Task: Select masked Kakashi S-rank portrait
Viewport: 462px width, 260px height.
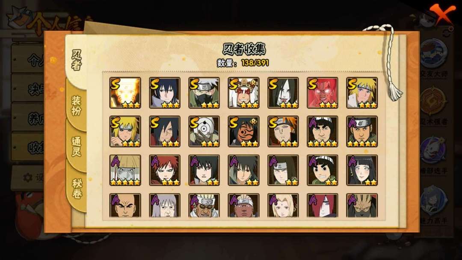Action: click(204, 93)
